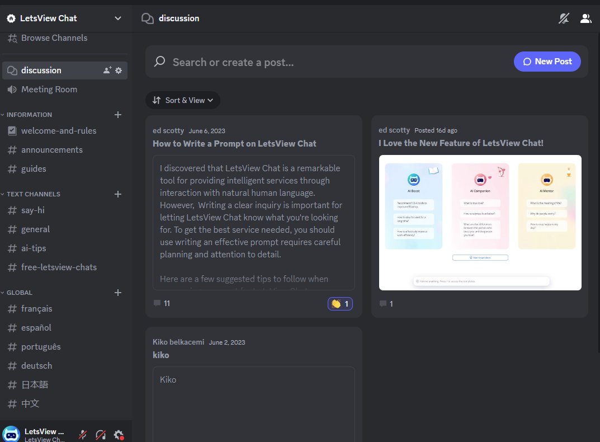
Task: Click the LetsView user avatar
Action: (11, 434)
